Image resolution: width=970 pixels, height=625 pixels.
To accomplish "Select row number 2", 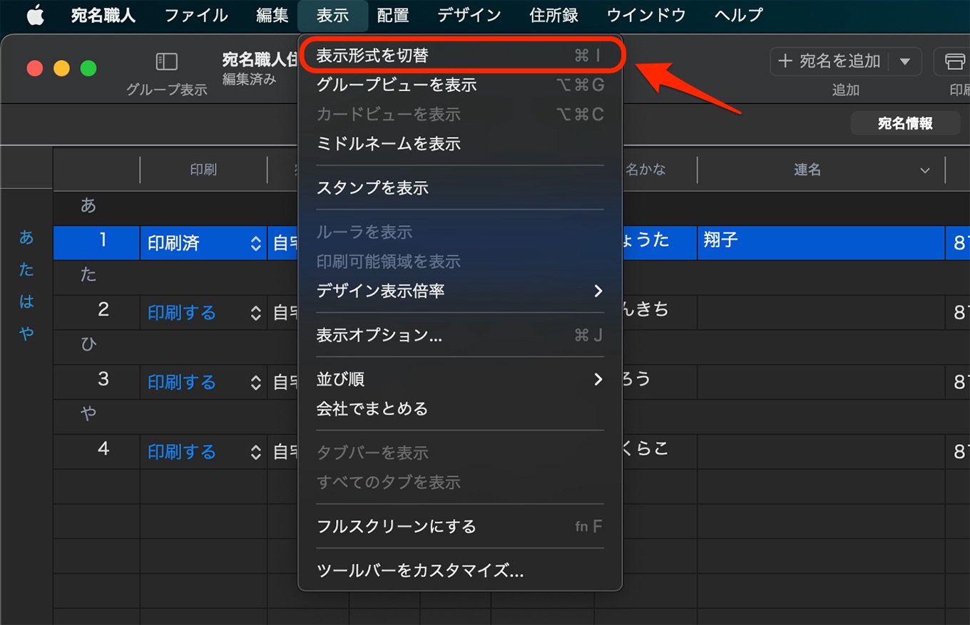I will pos(103,309).
